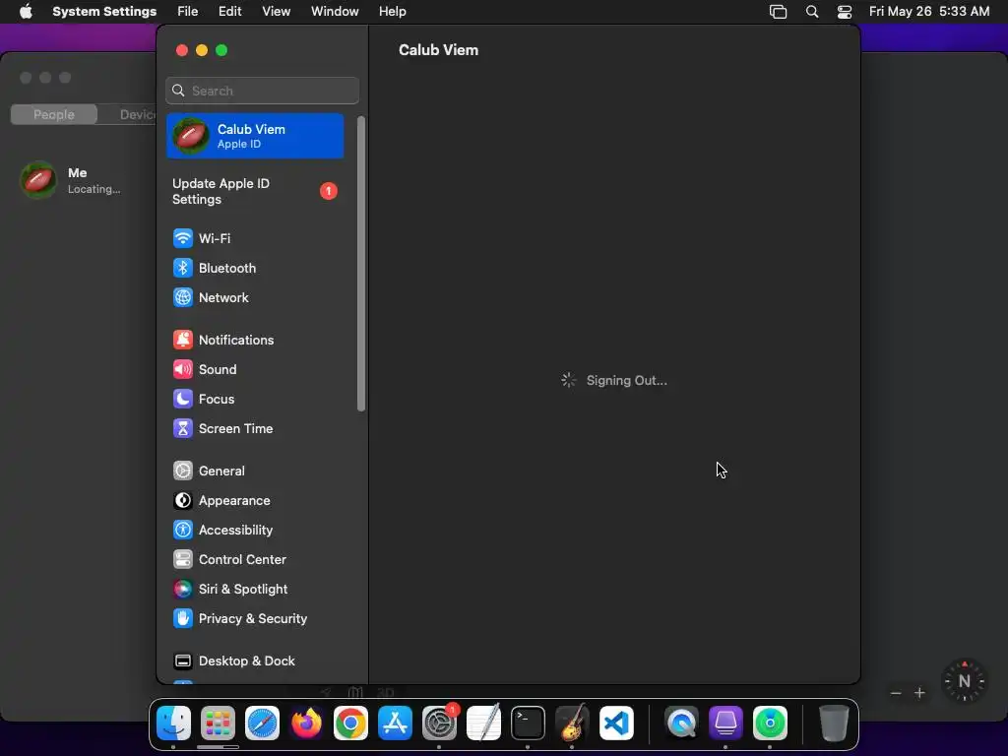This screenshot has height=756, width=1008.
Task: Close the System Settings window
Action: [x=182, y=50]
